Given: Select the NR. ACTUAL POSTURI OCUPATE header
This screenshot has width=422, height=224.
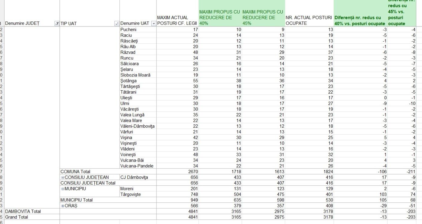Looking at the screenshot, I should click(x=309, y=20).
